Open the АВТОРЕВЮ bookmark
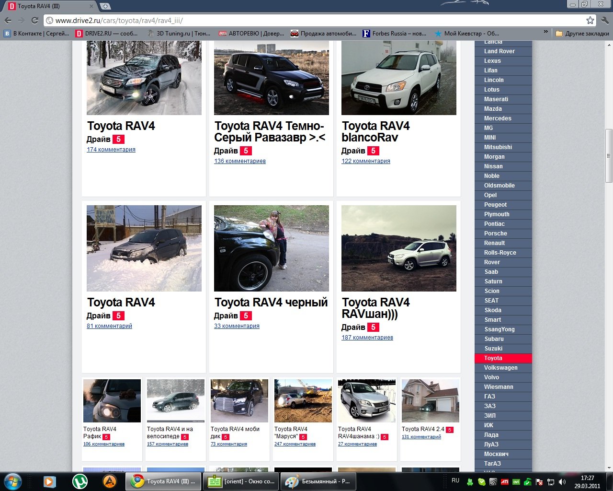Image resolution: width=613 pixels, height=491 pixels. tap(251, 34)
